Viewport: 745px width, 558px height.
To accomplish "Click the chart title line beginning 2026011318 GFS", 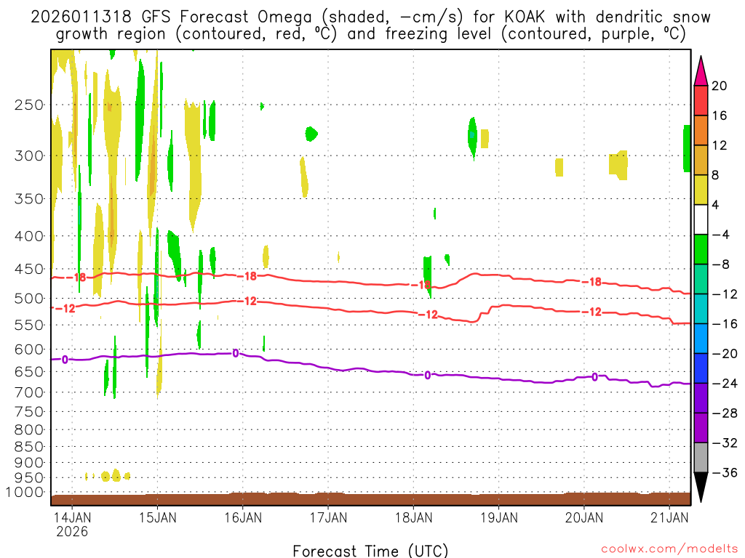I will point(370,17).
